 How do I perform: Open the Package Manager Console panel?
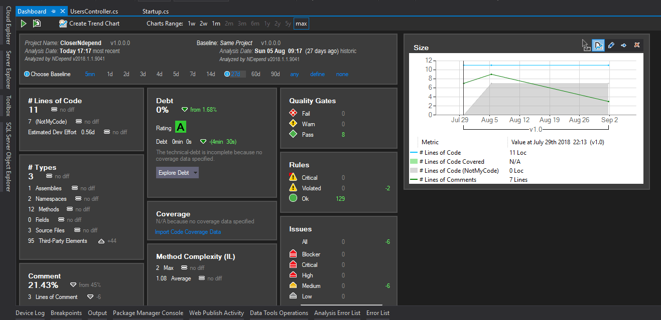tap(148, 312)
